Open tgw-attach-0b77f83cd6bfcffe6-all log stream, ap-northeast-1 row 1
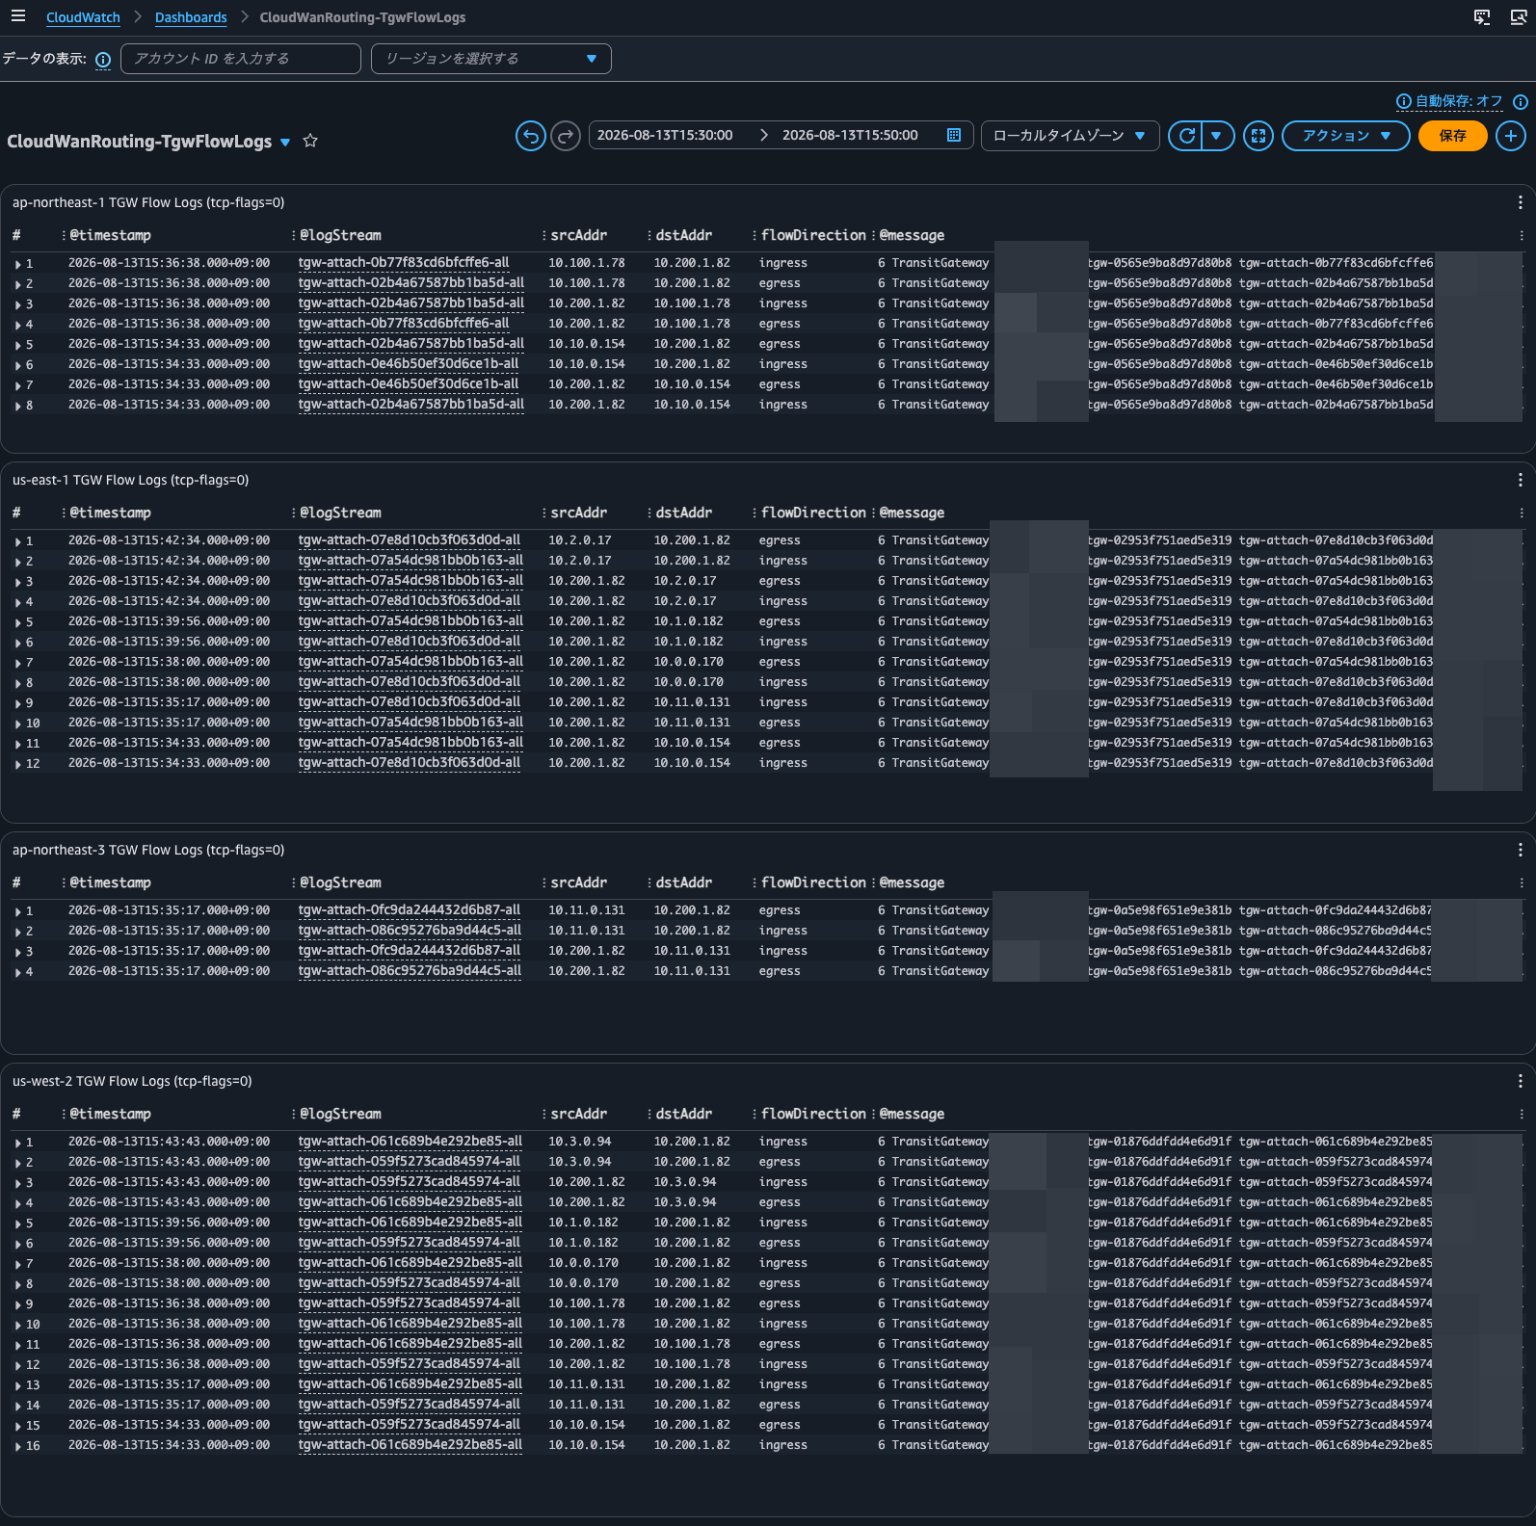The height and width of the screenshot is (1526, 1536). pos(404,263)
